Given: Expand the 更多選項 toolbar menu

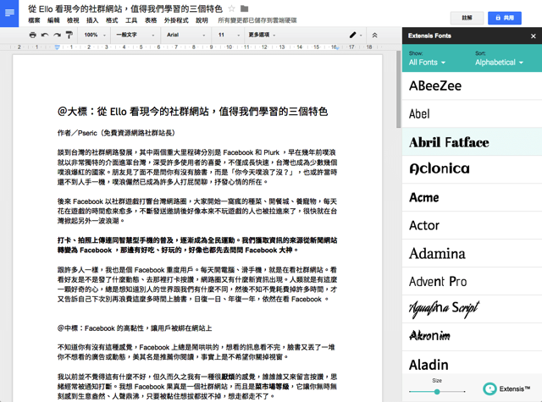Looking at the screenshot, I should point(262,35).
